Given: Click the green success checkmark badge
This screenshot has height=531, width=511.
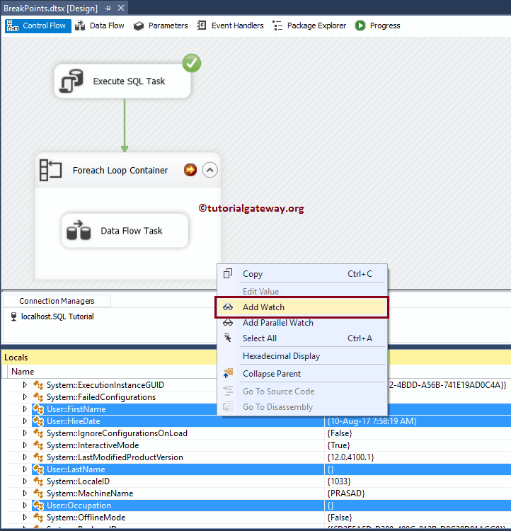Looking at the screenshot, I should [x=192, y=63].
